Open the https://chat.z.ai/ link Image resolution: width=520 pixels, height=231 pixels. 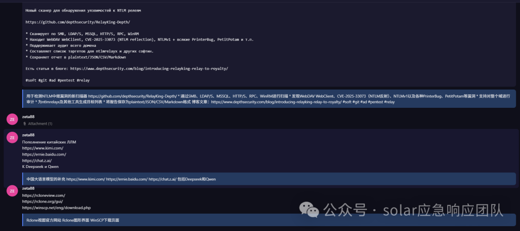(x=37, y=160)
